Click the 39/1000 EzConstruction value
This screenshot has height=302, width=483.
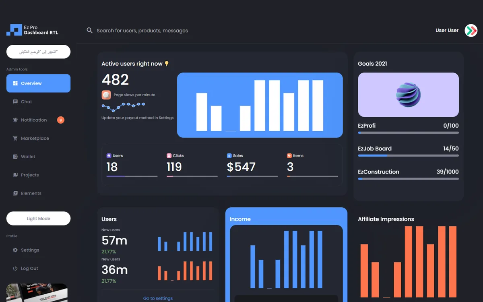coord(448,172)
